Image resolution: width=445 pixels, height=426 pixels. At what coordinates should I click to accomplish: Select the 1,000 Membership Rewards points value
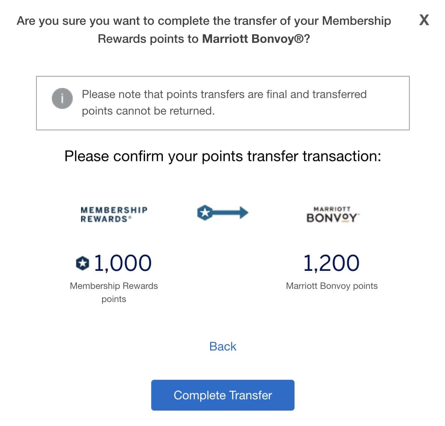(122, 263)
